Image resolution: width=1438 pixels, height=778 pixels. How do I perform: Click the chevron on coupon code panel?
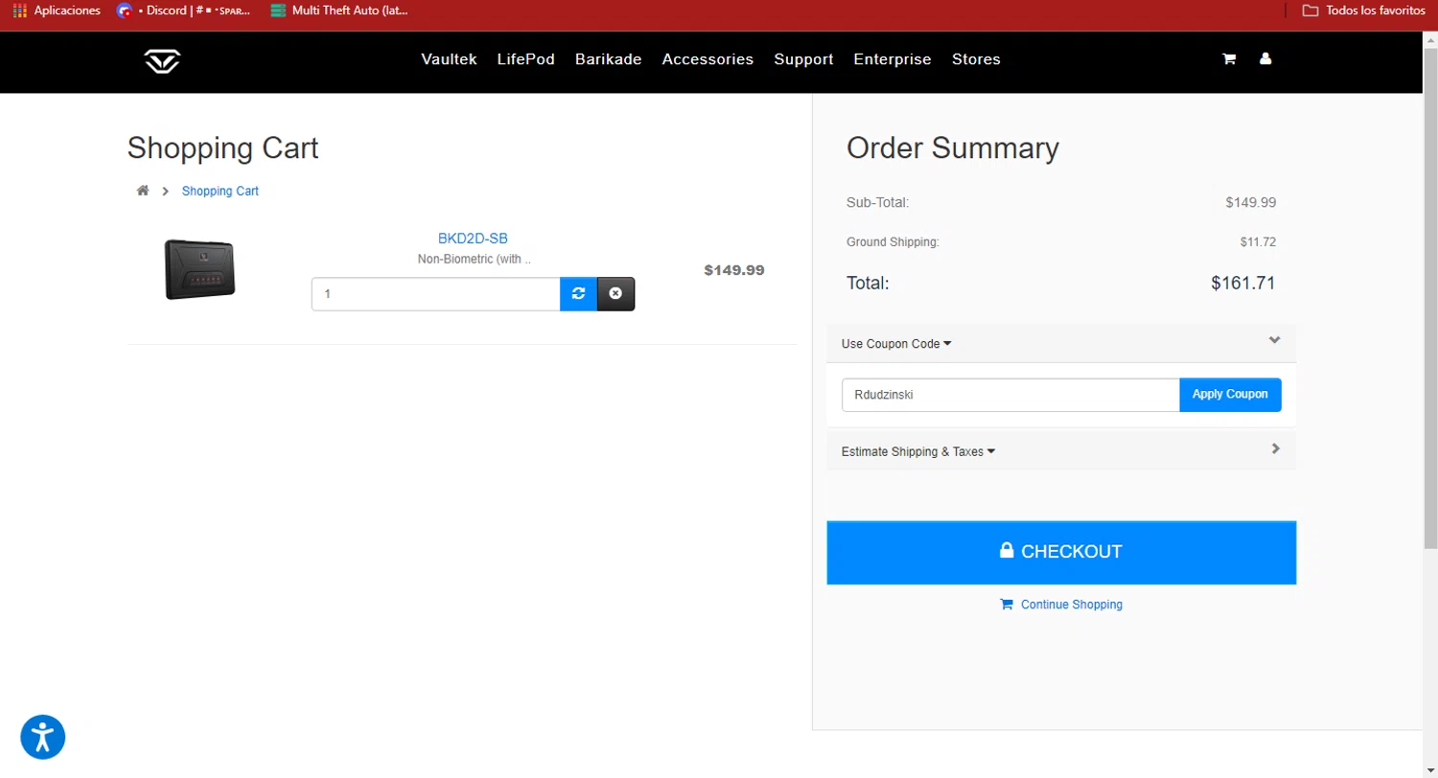1274,340
